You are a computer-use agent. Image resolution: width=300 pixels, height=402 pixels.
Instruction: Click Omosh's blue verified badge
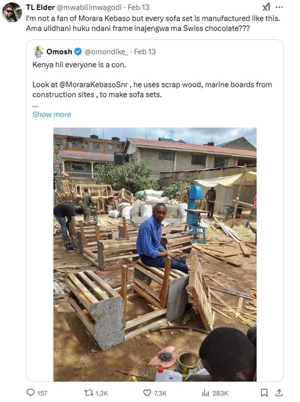[77, 51]
